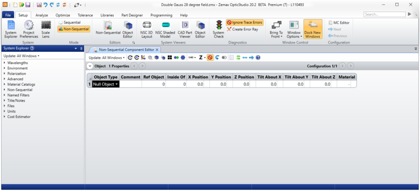Click the gray toggle switch in editor toolbar
This screenshot has height=191, width=420.
[x=224, y=58]
